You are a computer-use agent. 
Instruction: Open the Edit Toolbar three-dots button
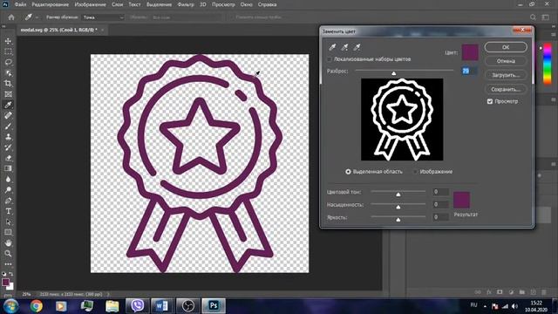8,264
